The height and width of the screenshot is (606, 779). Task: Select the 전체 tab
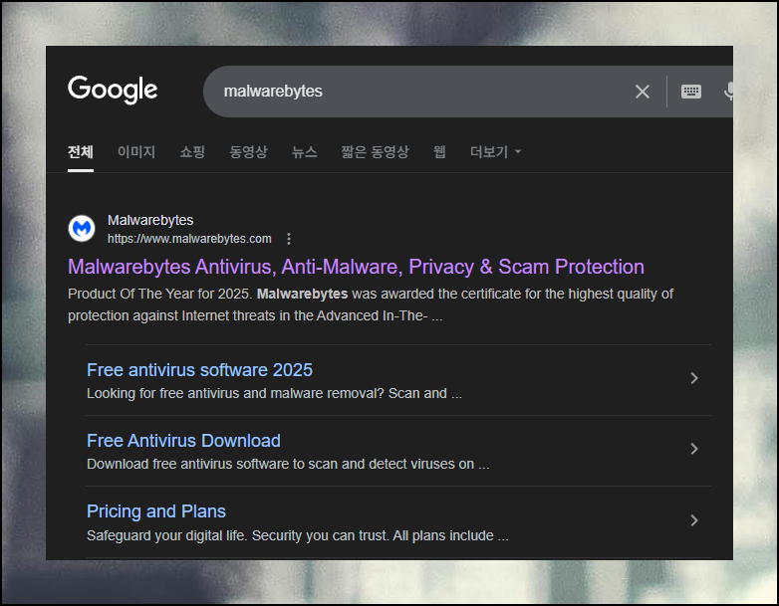click(x=81, y=152)
